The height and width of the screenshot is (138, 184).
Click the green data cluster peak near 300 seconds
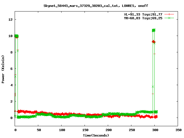154,30
